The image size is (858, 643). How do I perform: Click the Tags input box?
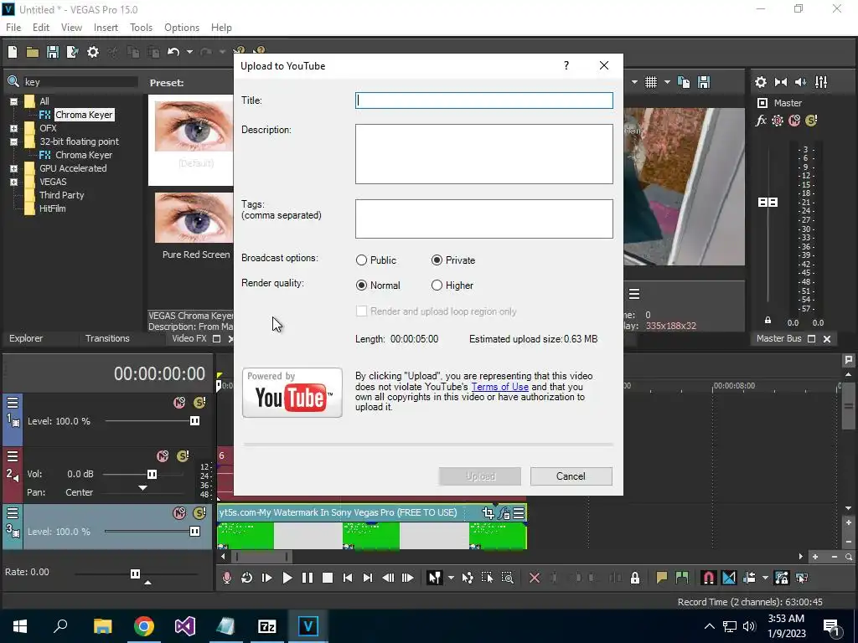point(483,219)
